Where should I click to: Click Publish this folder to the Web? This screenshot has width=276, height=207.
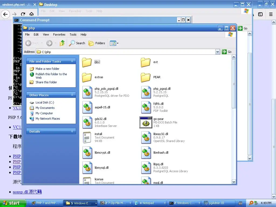tap(51, 76)
